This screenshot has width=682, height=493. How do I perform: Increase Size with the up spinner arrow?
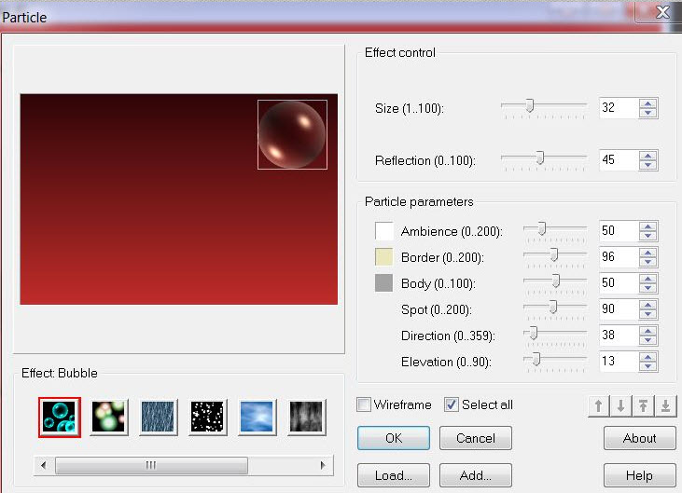[x=648, y=103]
